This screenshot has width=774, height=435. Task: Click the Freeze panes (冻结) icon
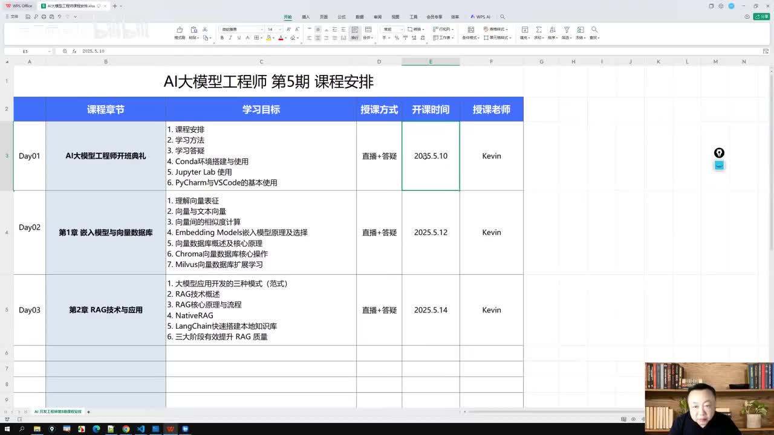(x=580, y=30)
